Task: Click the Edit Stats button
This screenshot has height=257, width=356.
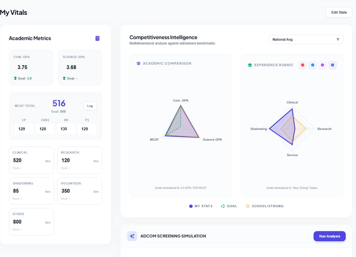Action: [x=339, y=12]
